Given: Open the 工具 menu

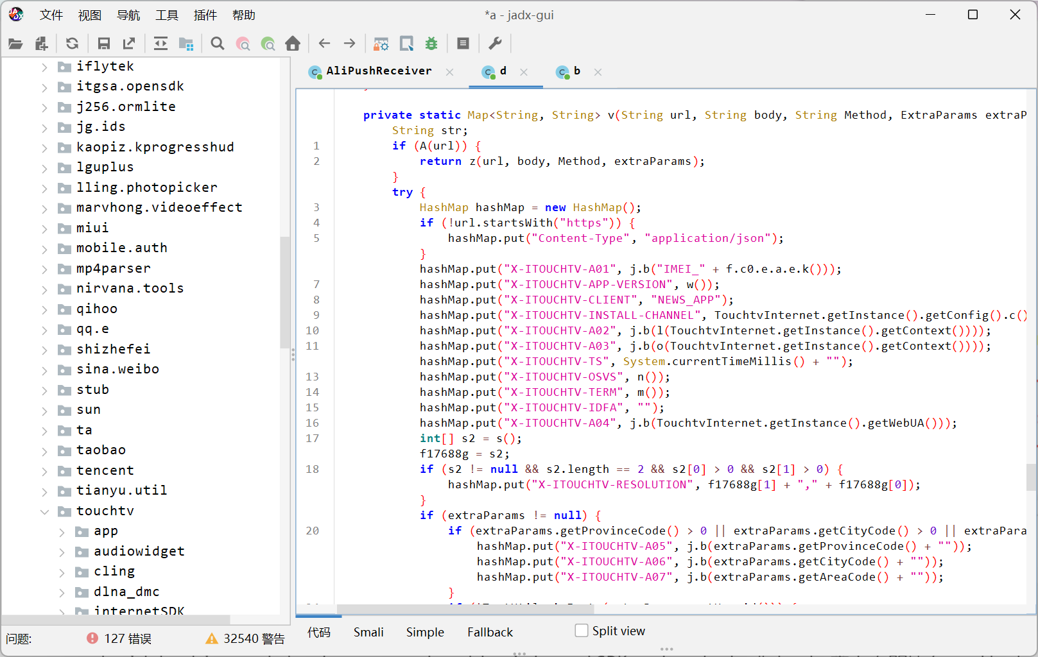Looking at the screenshot, I should pyautogui.click(x=167, y=15).
